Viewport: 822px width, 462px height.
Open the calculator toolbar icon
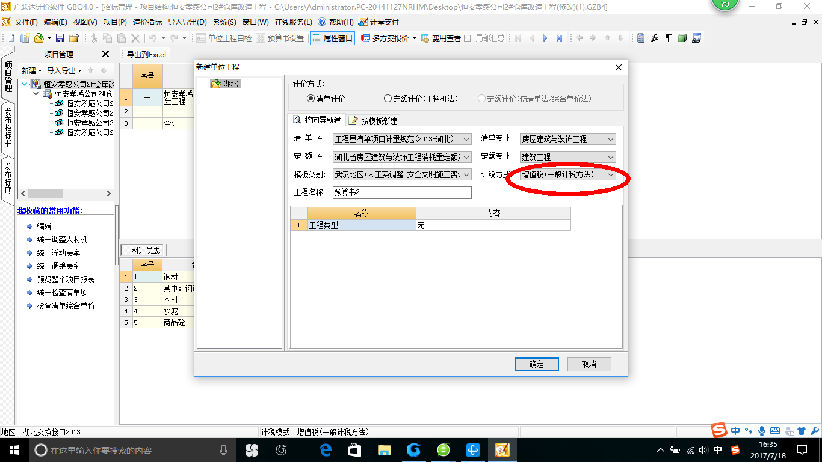click(x=641, y=38)
